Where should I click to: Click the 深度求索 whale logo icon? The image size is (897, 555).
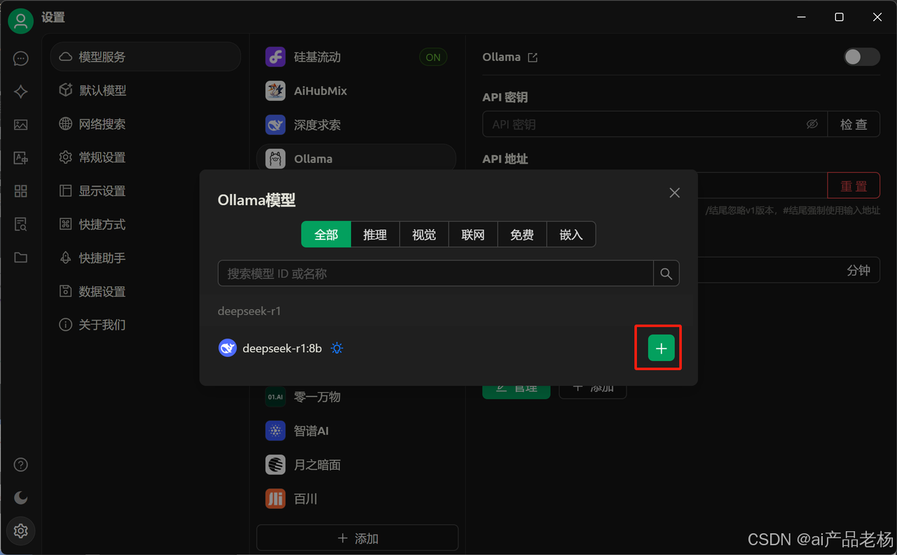tap(275, 125)
